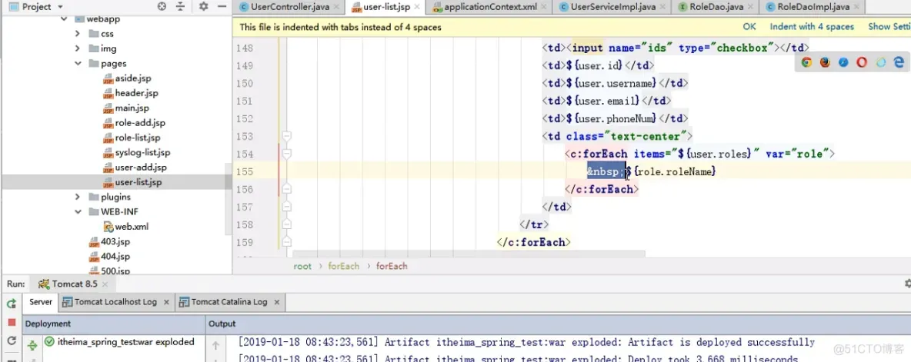This screenshot has height=362, width=911.
Task: Click the editor horizontal scrollbar
Action: [x=469, y=254]
